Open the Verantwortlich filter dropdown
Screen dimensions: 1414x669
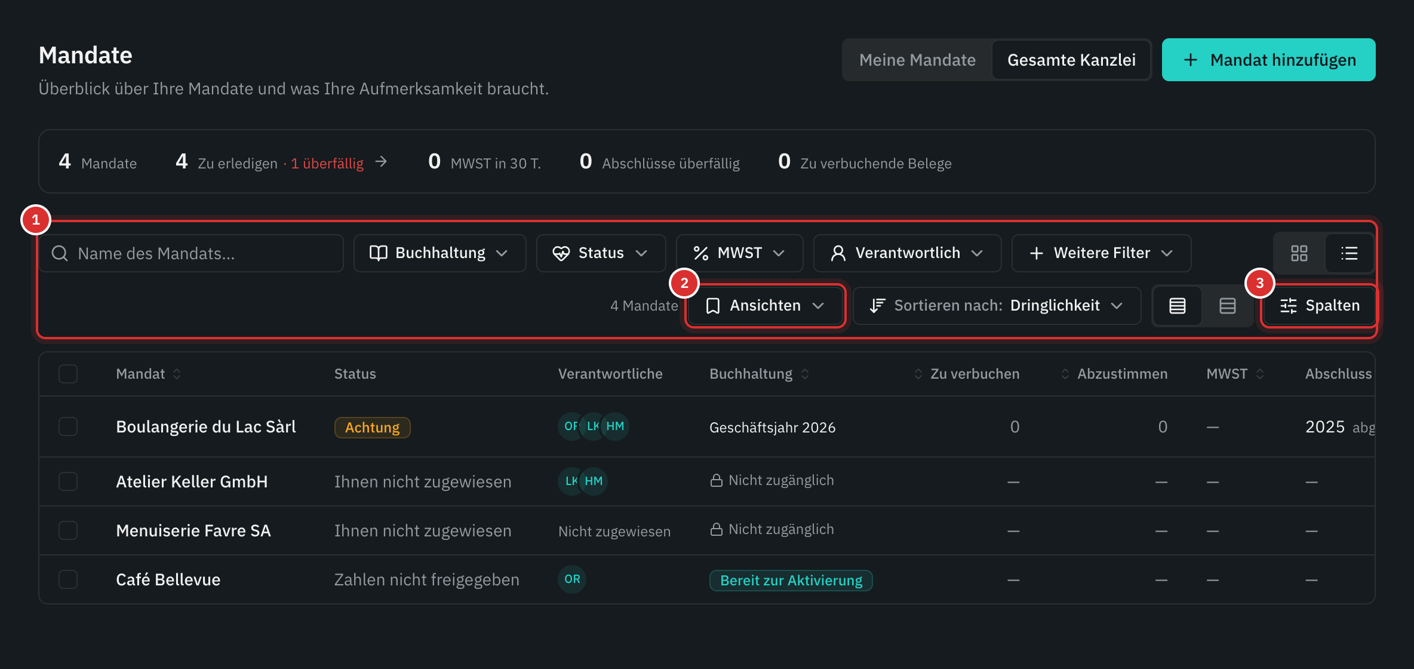click(x=907, y=253)
